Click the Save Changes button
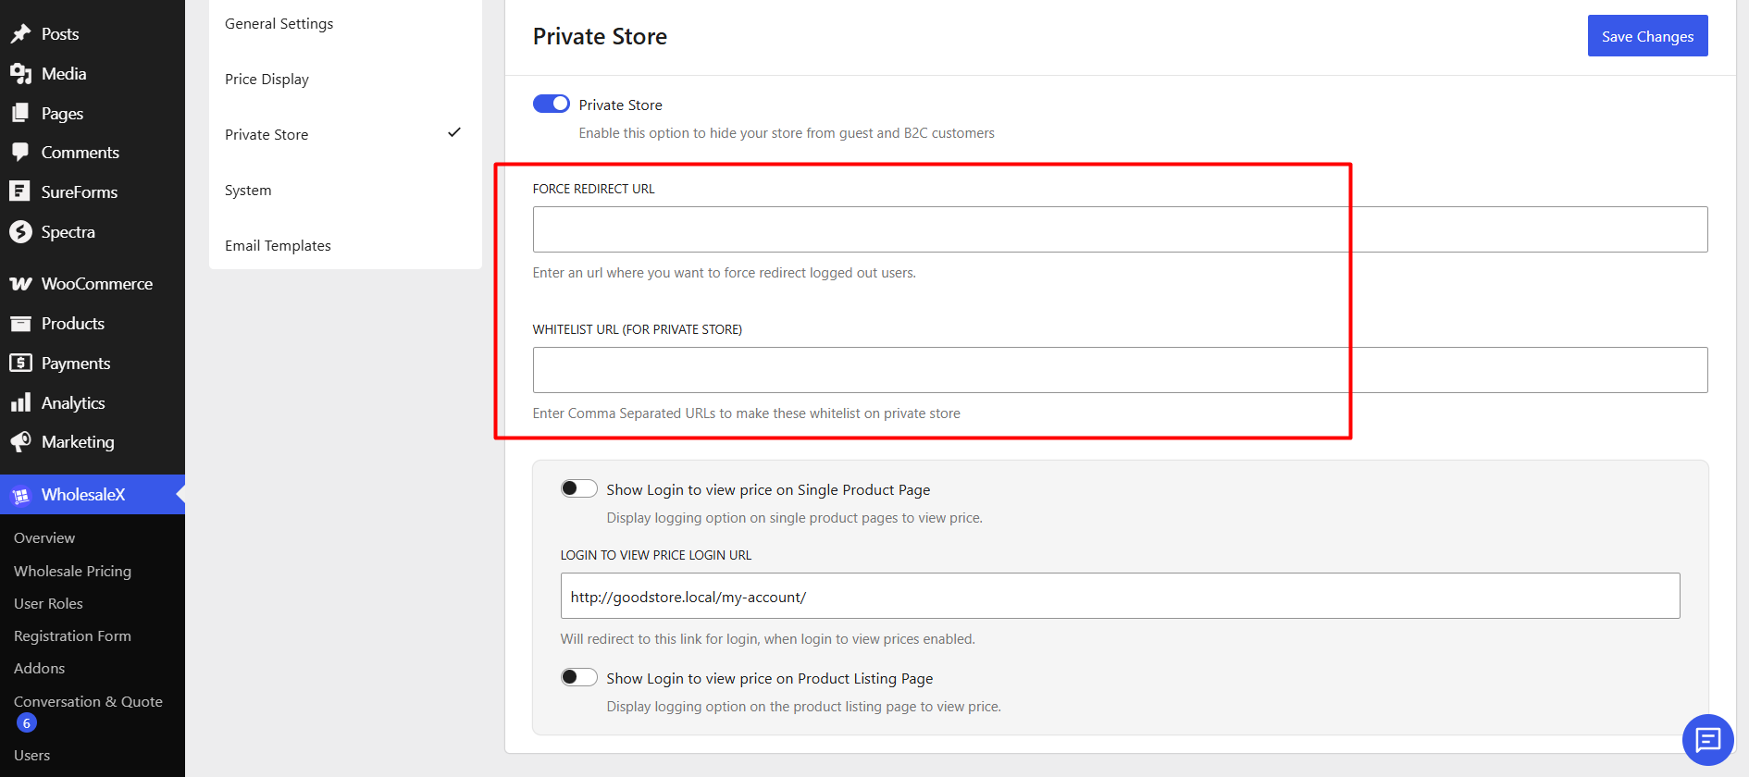The image size is (1749, 777). (1647, 36)
